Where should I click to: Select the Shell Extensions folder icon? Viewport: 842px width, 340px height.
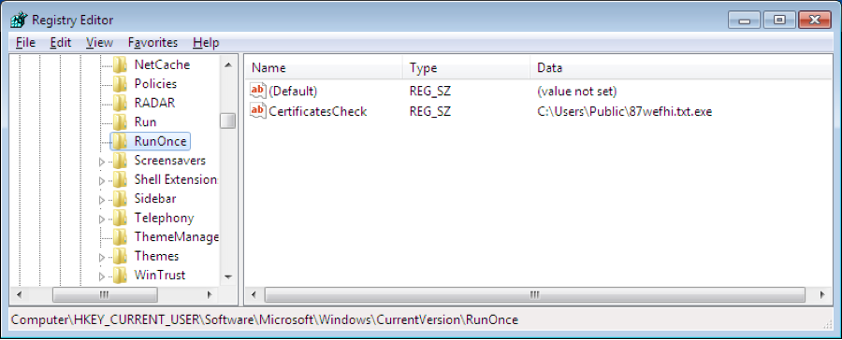tap(120, 179)
